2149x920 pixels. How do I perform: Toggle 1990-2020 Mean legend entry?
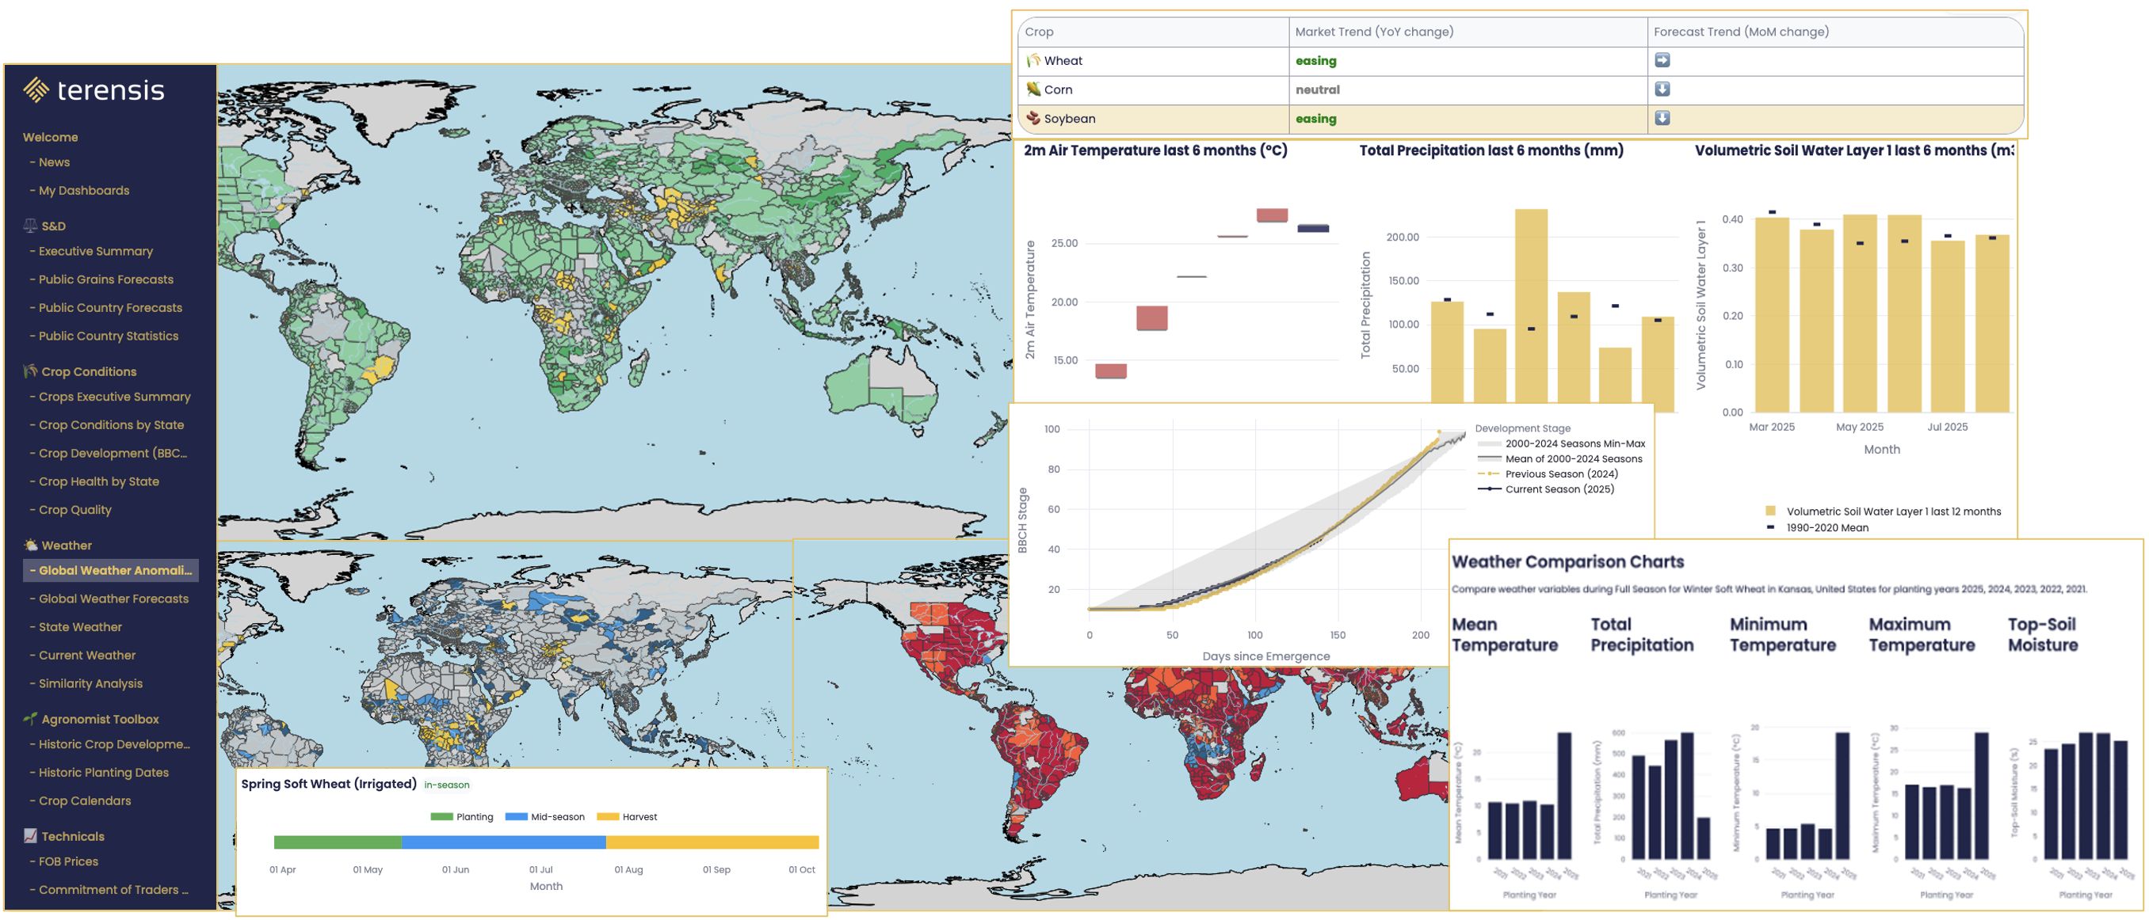[1826, 527]
